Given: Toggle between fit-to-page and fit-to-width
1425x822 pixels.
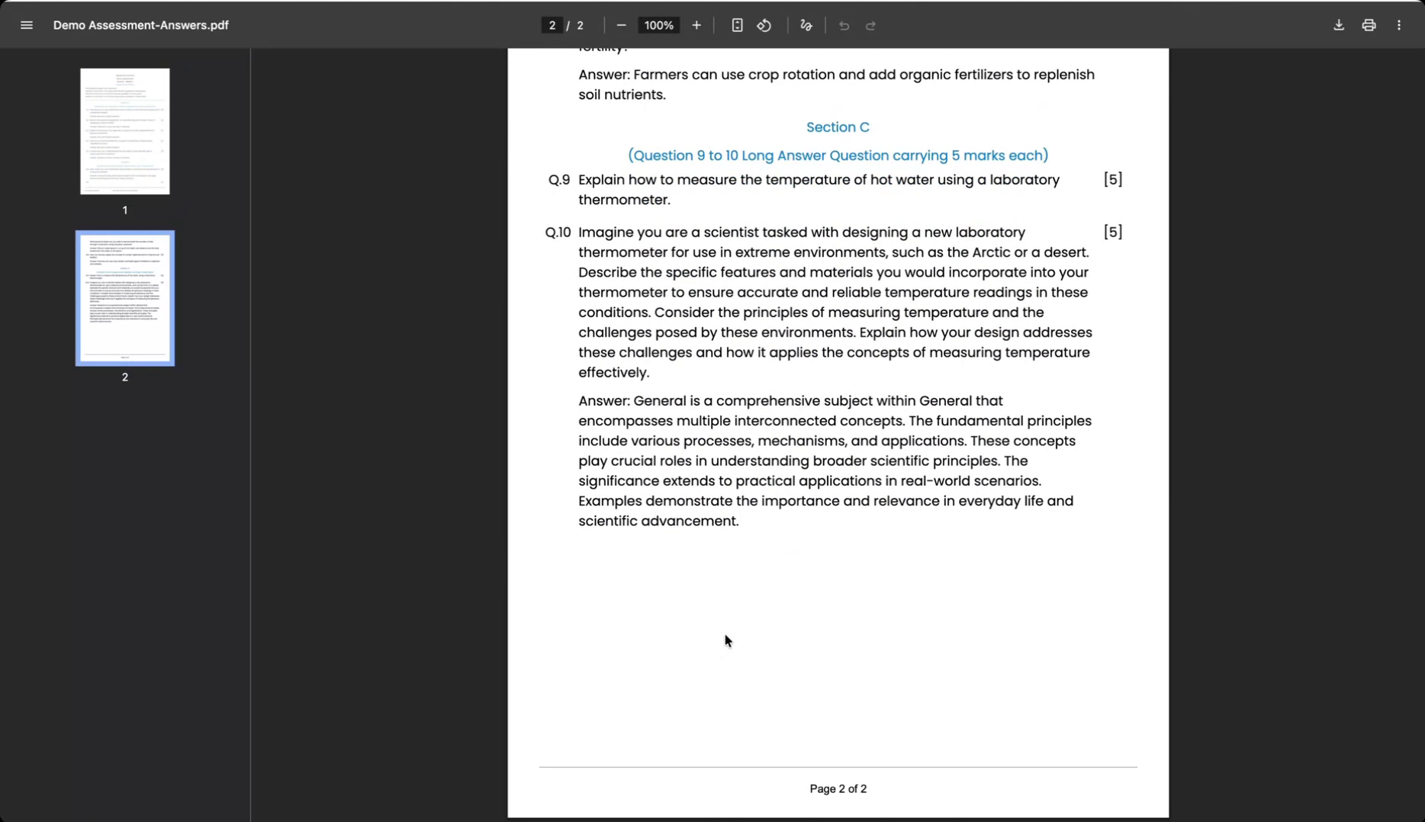Looking at the screenshot, I should click(x=737, y=25).
